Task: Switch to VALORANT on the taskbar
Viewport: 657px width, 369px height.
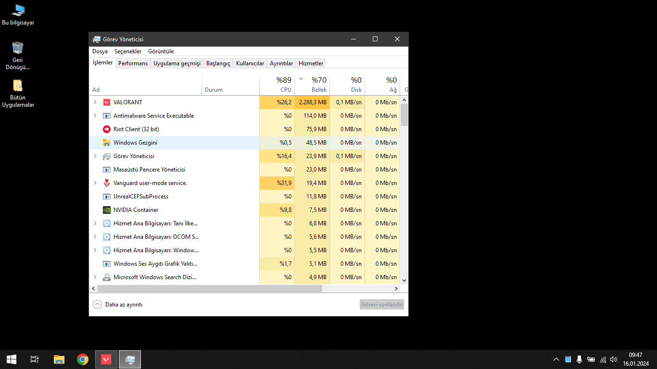Action: 106,359
